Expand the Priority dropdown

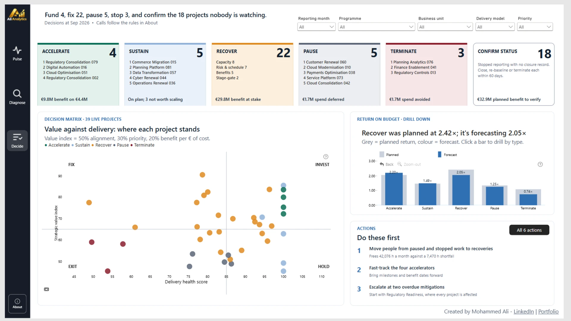[x=535, y=27]
